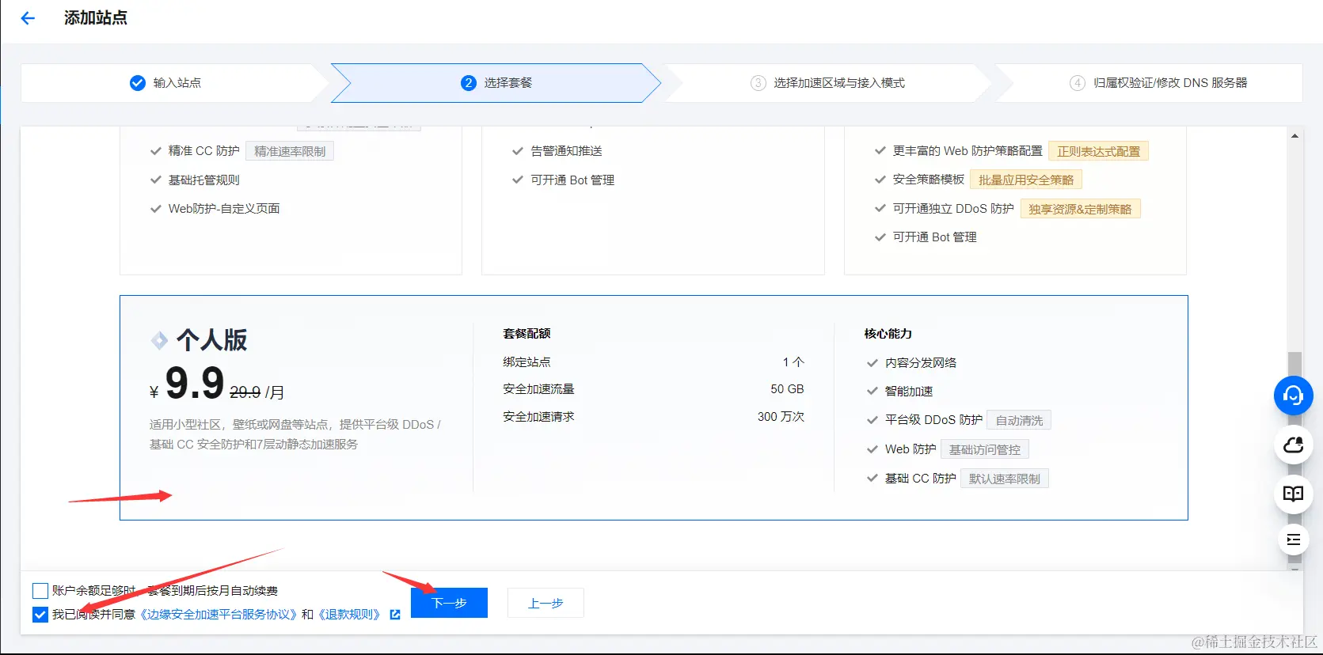
Task: Open the agreement external link icon
Action: (x=395, y=615)
